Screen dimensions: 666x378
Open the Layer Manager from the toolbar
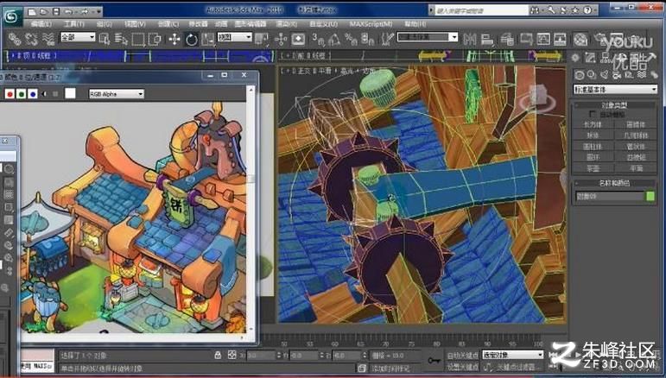(x=508, y=40)
